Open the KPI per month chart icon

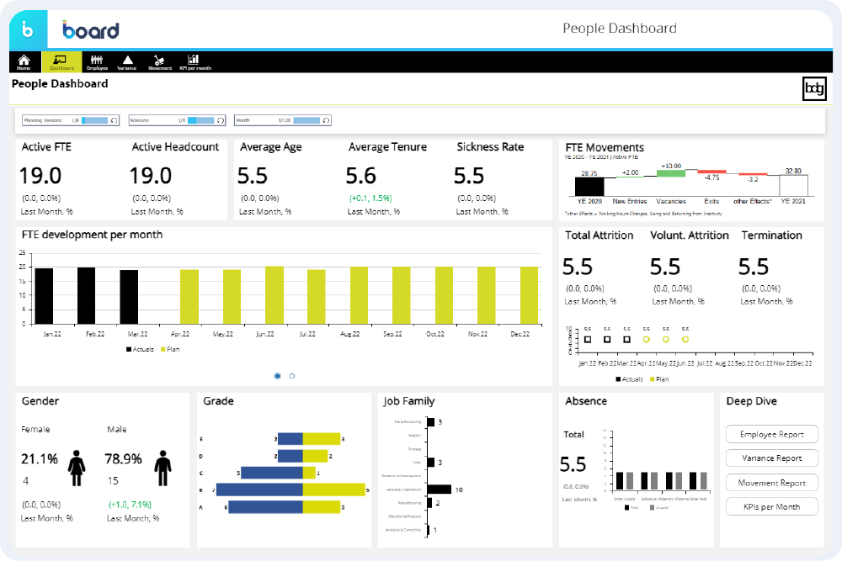tap(195, 61)
